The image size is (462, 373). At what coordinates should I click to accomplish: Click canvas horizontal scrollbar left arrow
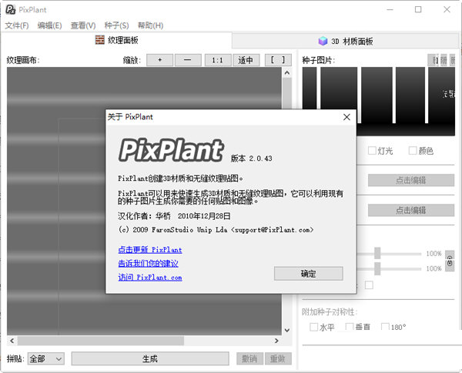pos(12,341)
